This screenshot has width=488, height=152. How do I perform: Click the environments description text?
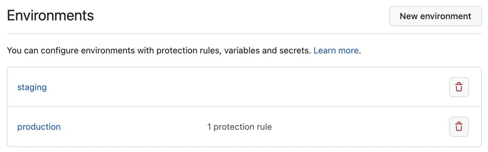coord(159,51)
